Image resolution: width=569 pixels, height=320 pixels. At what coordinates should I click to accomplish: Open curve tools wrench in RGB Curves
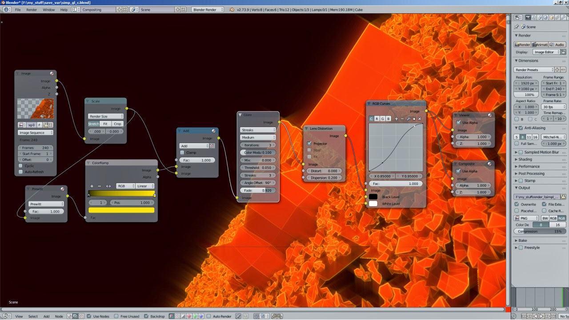coord(408,119)
